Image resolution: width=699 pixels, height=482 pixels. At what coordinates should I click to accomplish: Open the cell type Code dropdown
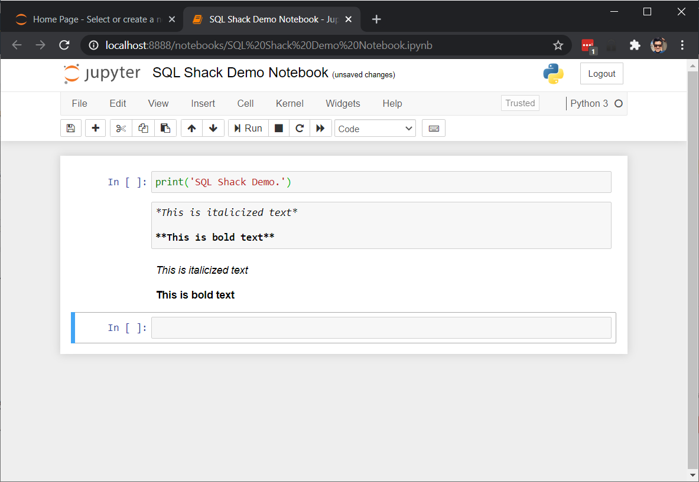(375, 129)
